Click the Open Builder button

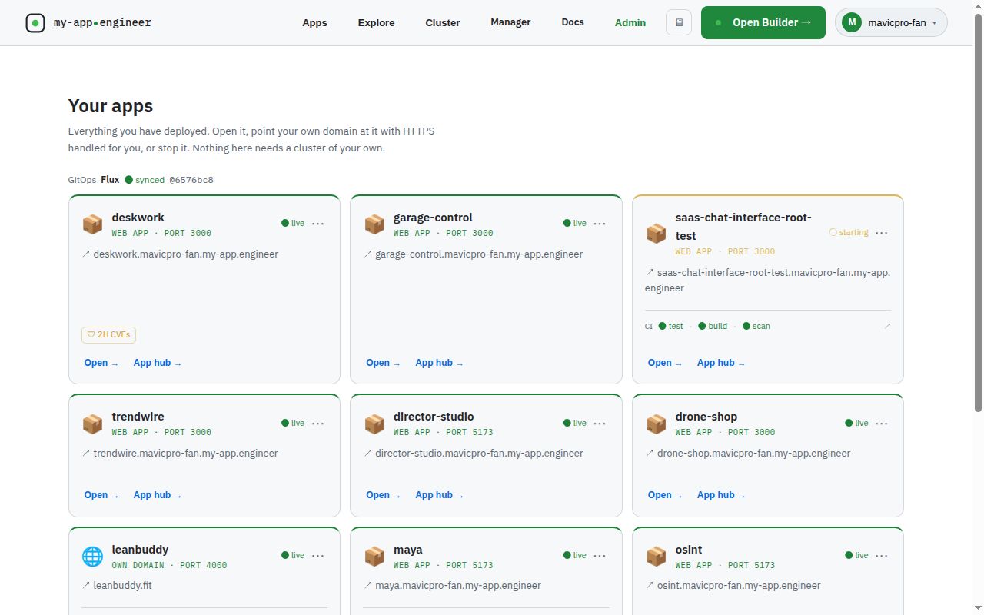point(763,22)
